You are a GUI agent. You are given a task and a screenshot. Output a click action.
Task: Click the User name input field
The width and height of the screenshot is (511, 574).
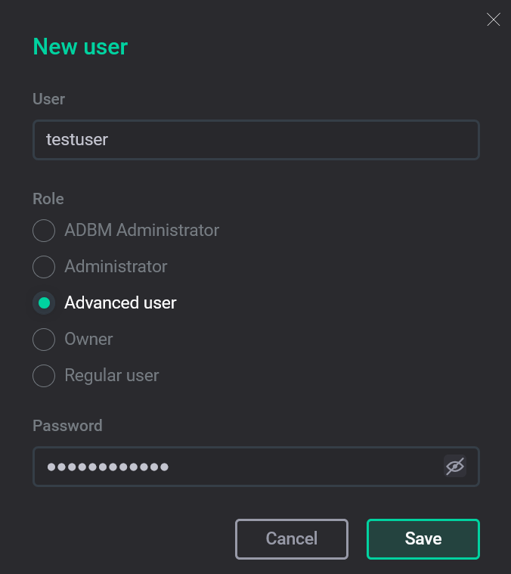(x=255, y=140)
